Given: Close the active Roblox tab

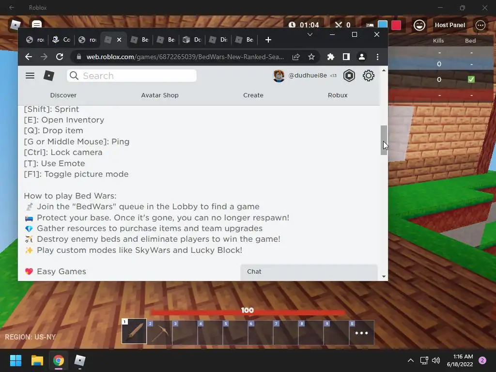Looking at the screenshot, I should coord(119,40).
